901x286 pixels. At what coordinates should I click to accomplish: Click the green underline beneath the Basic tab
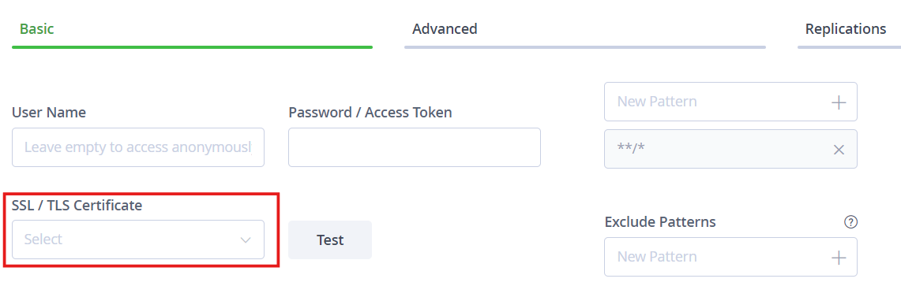(192, 47)
